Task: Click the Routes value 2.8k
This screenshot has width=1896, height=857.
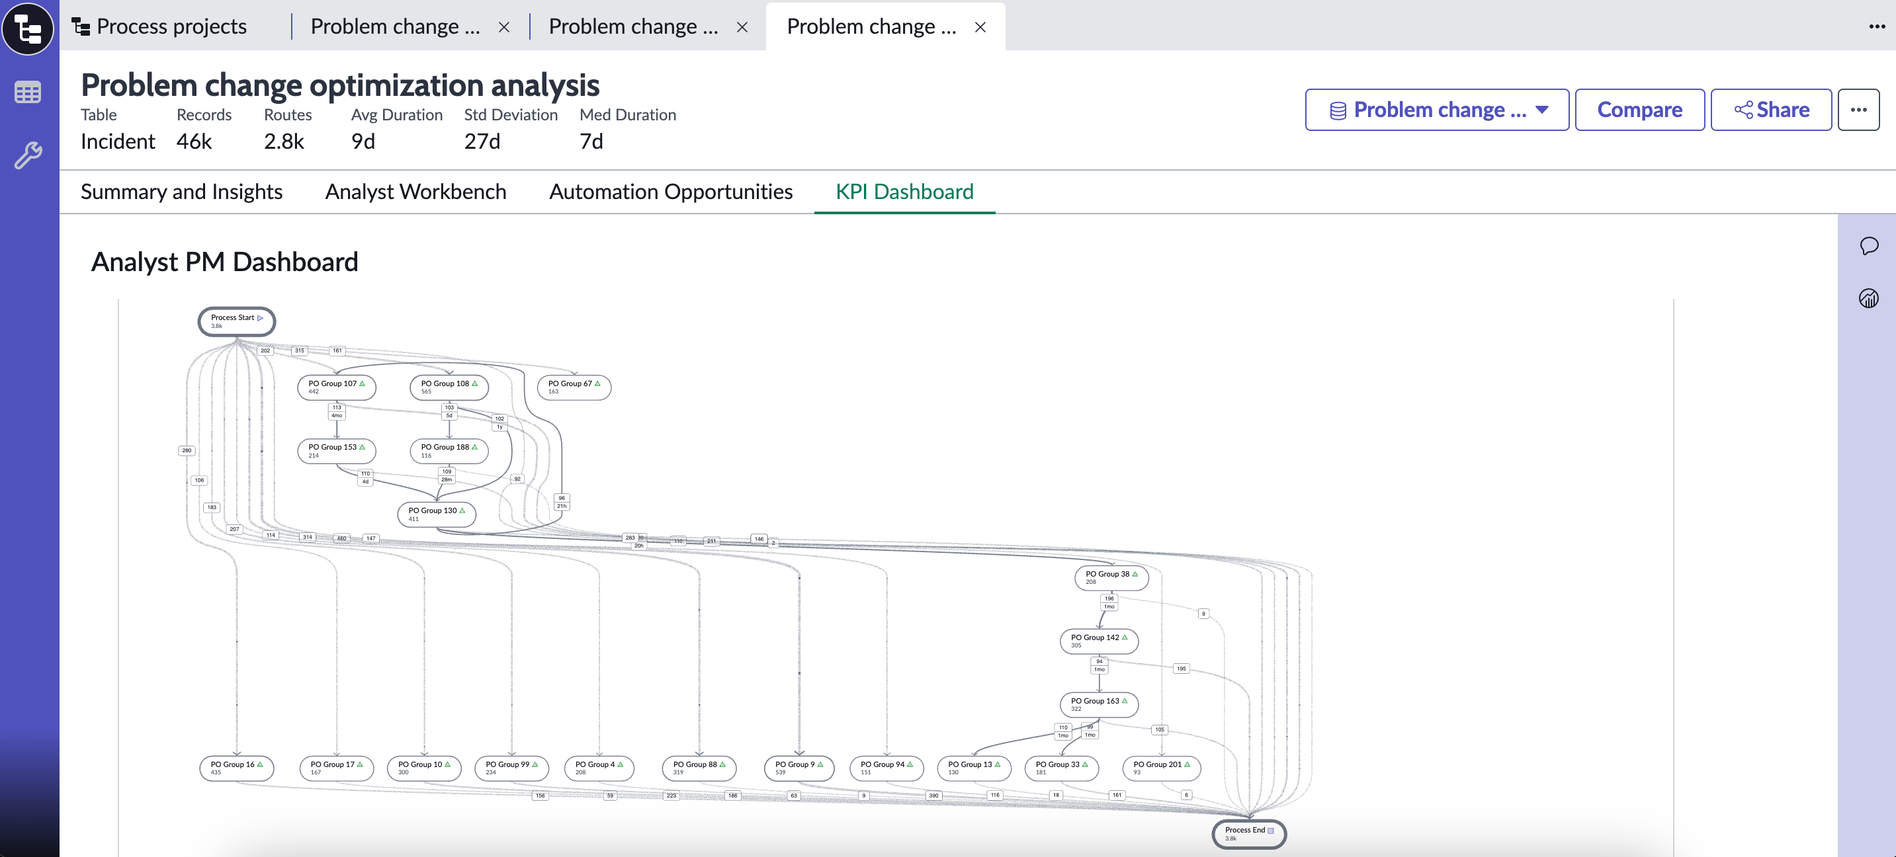Action: pos(284,142)
